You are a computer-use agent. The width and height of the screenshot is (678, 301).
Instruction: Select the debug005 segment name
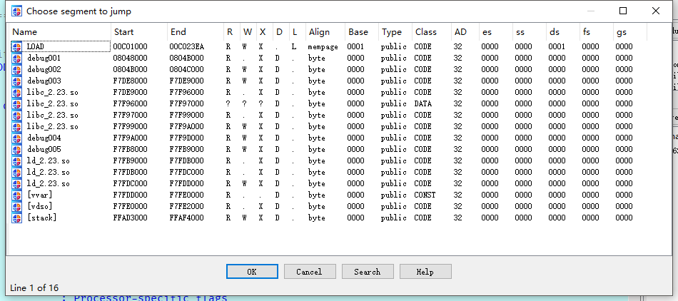point(44,149)
